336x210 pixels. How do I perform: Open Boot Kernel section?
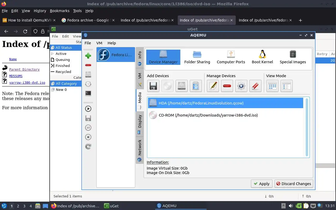[x=262, y=57]
